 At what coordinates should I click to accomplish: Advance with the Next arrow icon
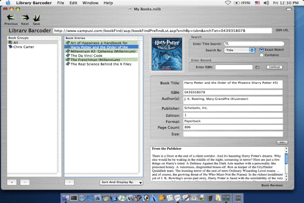pos(25,18)
